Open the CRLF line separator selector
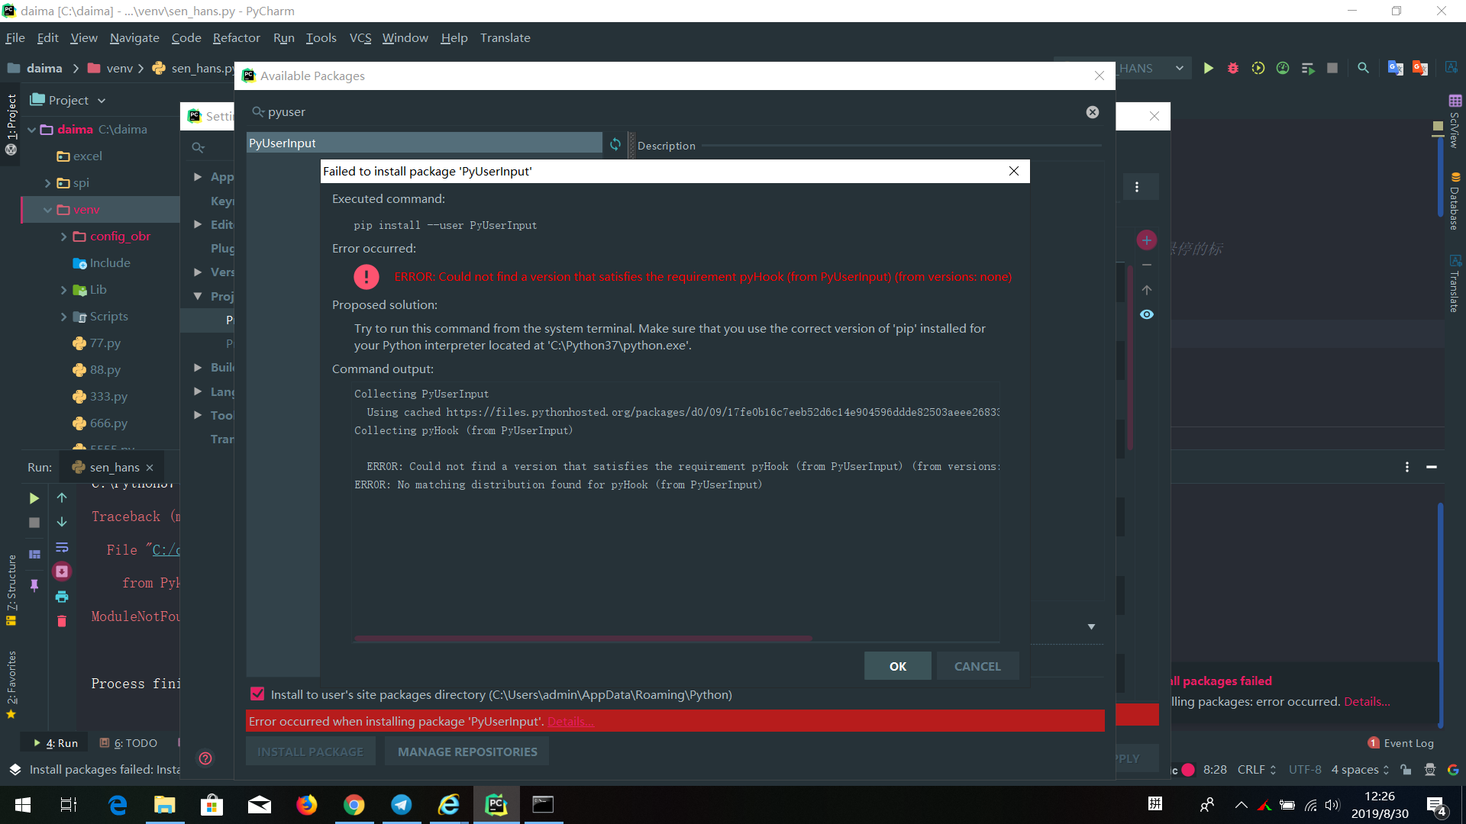 pyautogui.click(x=1257, y=770)
